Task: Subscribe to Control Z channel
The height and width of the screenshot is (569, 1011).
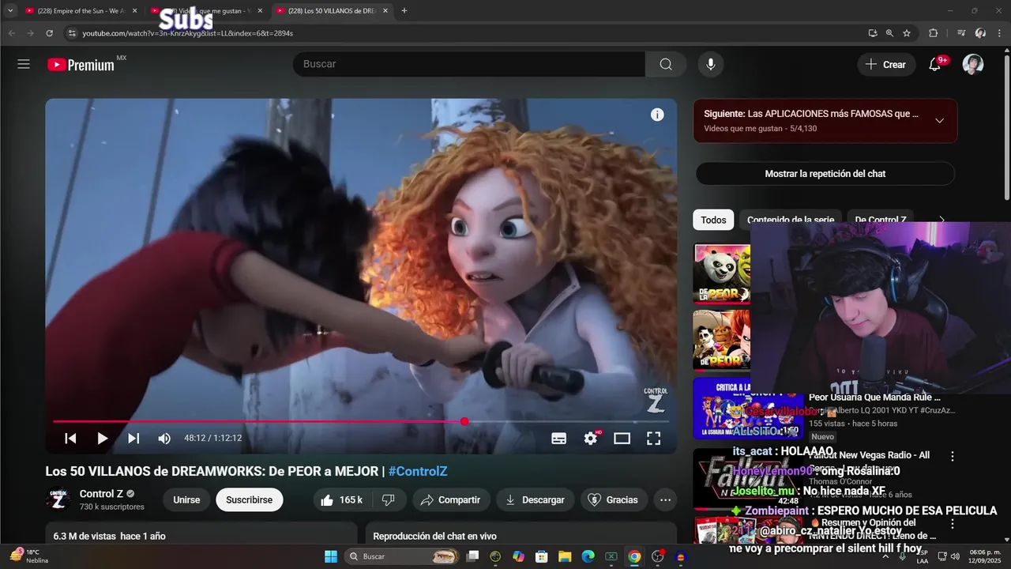Action: coord(249,499)
